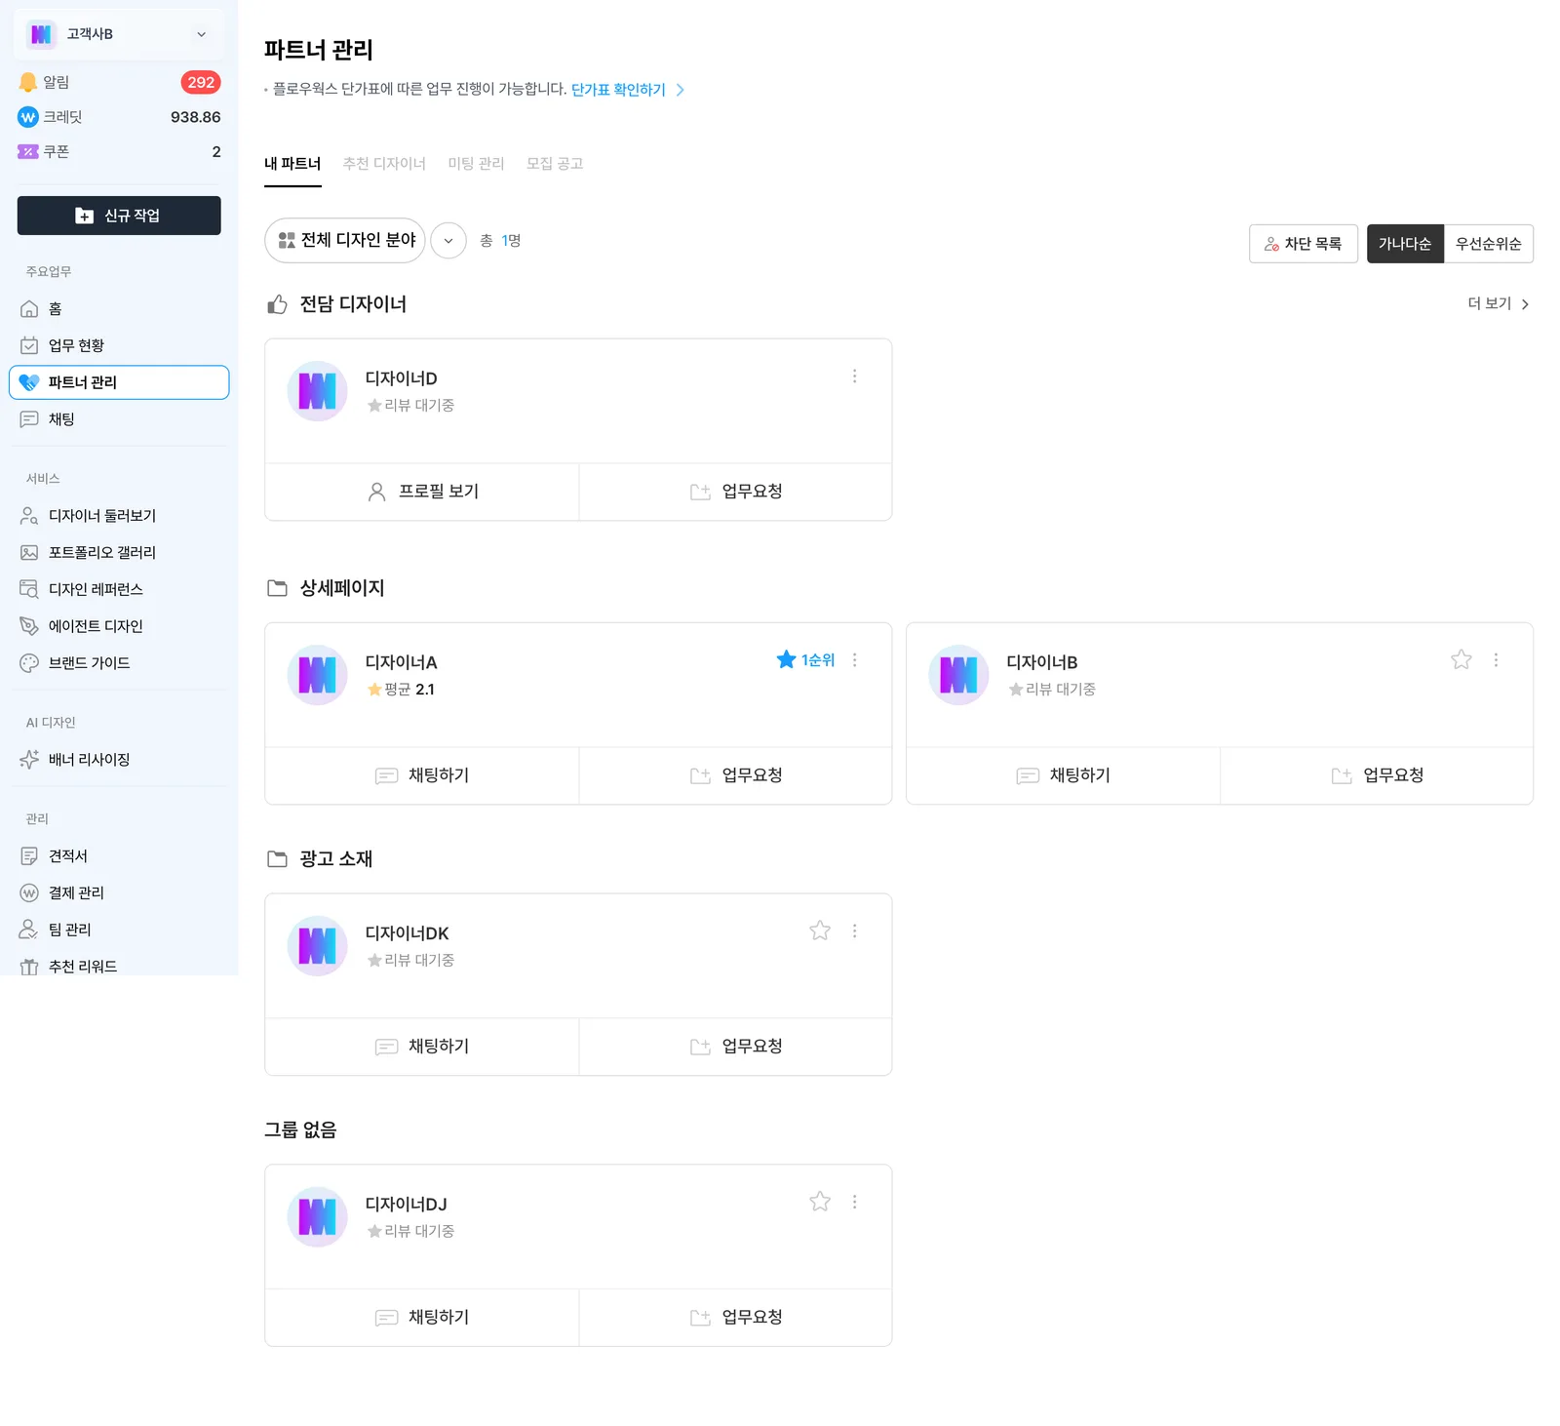Switch to the 모집 공고 tab
This screenshot has width=1560, height=1426.
coord(555,164)
